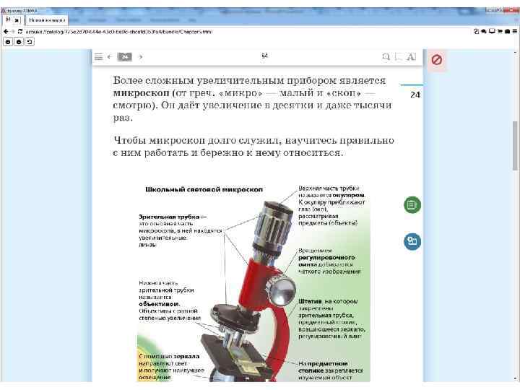The width and height of the screenshot is (520, 390).
Task: Click the bold word микроскоп in text
Action: coord(142,93)
